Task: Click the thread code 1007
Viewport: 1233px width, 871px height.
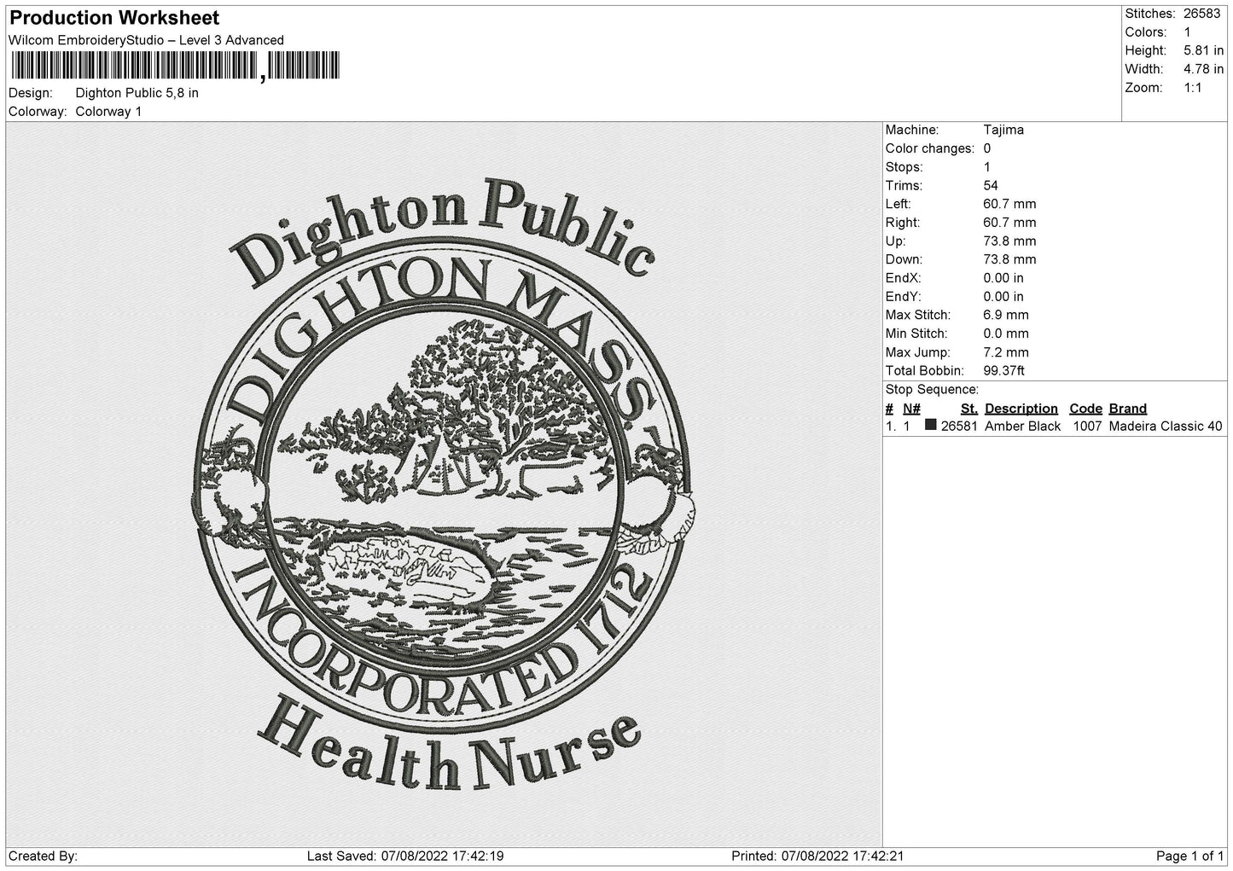Action: [x=1087, y=427]
